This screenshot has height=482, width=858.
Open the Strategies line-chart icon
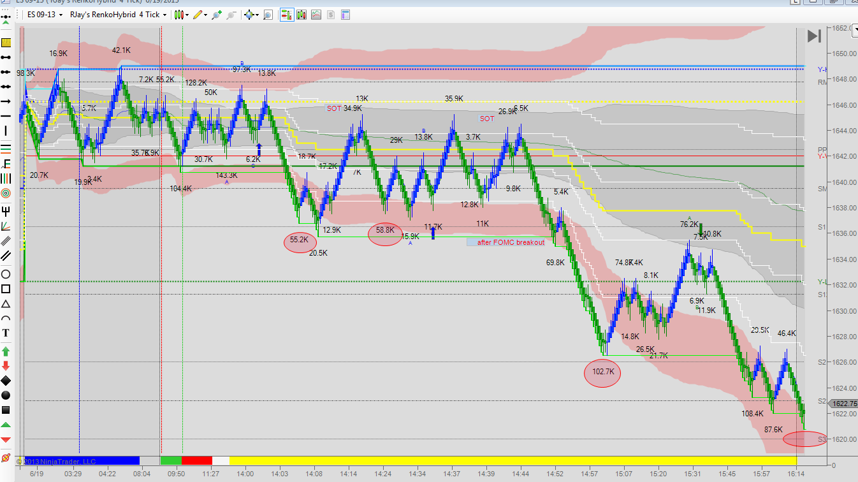coord(316,14)
